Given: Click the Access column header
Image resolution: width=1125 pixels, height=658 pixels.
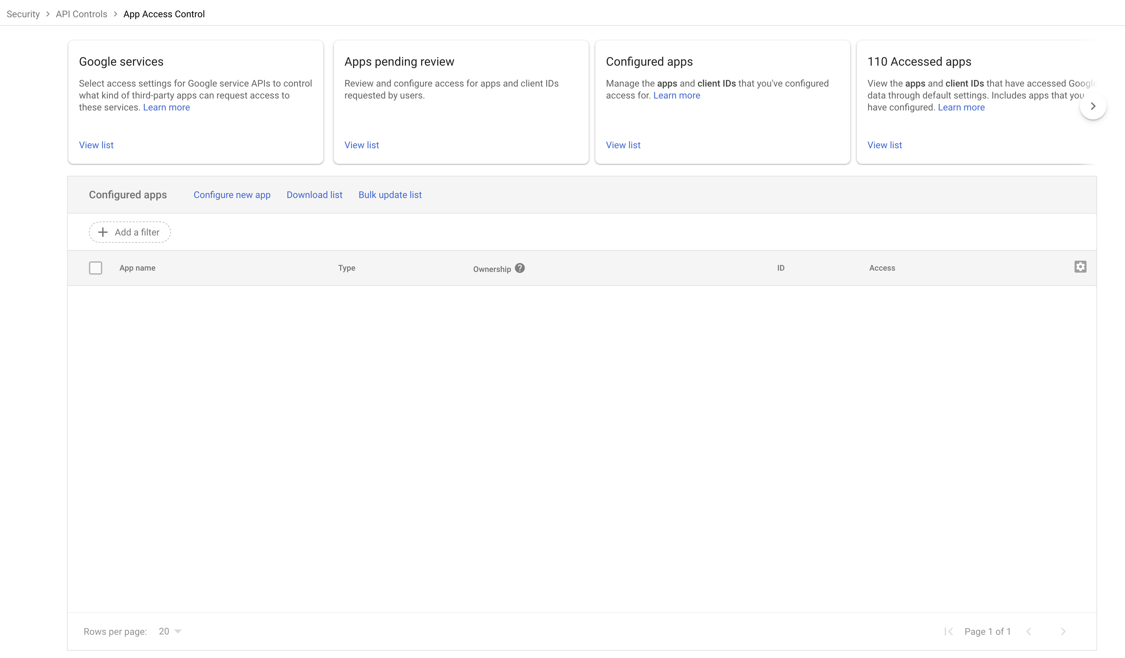Looking at the screenshot, I should coord(882,268).
